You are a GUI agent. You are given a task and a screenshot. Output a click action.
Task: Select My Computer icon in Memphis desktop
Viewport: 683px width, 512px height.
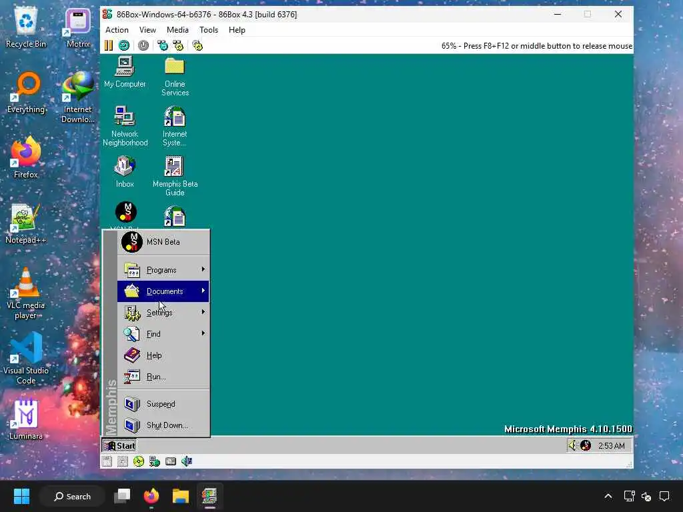[125, 73]
